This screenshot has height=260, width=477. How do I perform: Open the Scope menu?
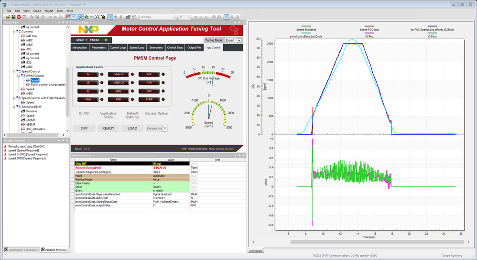click(37, 11)
